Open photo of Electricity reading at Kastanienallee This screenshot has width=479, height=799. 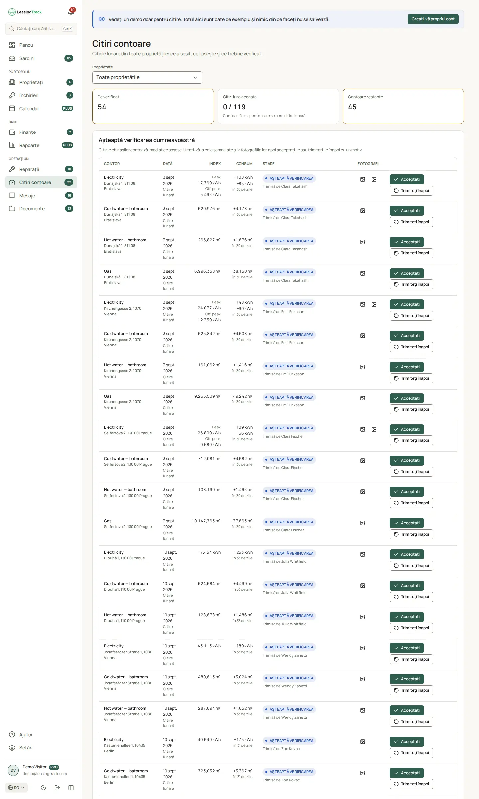[363, 742]
